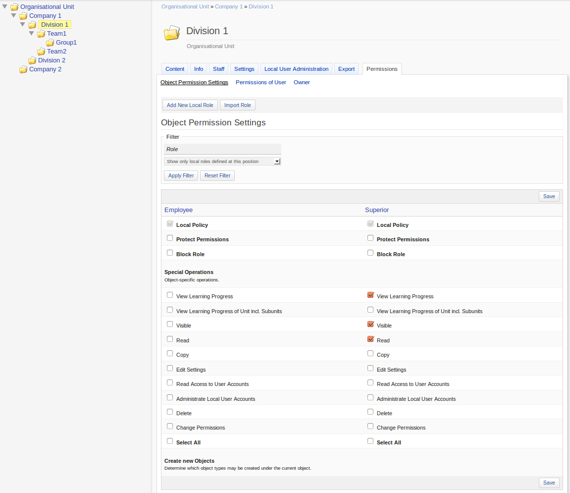This screenshot has width=570, height=493.
Task: Open the Local User Administration tab
Action: [x=296, y=69]
